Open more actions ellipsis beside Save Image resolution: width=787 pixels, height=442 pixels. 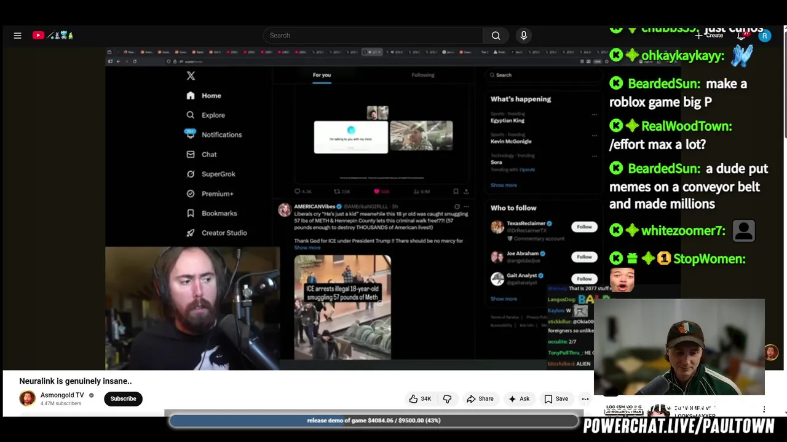(x=585, y=399)
